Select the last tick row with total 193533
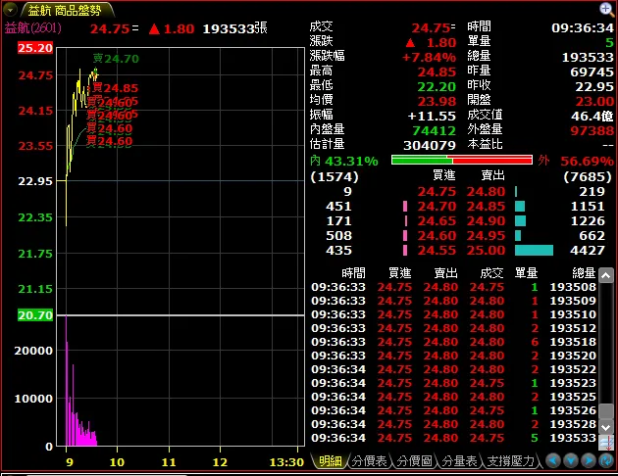Viewport: 618px width, 476px height. click(x=453, y=438)
